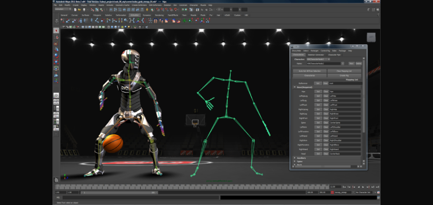Choose the Move tool in toolbox
Image resolution: width=433 pixels, height=205 pixels.
pos(57,49)
